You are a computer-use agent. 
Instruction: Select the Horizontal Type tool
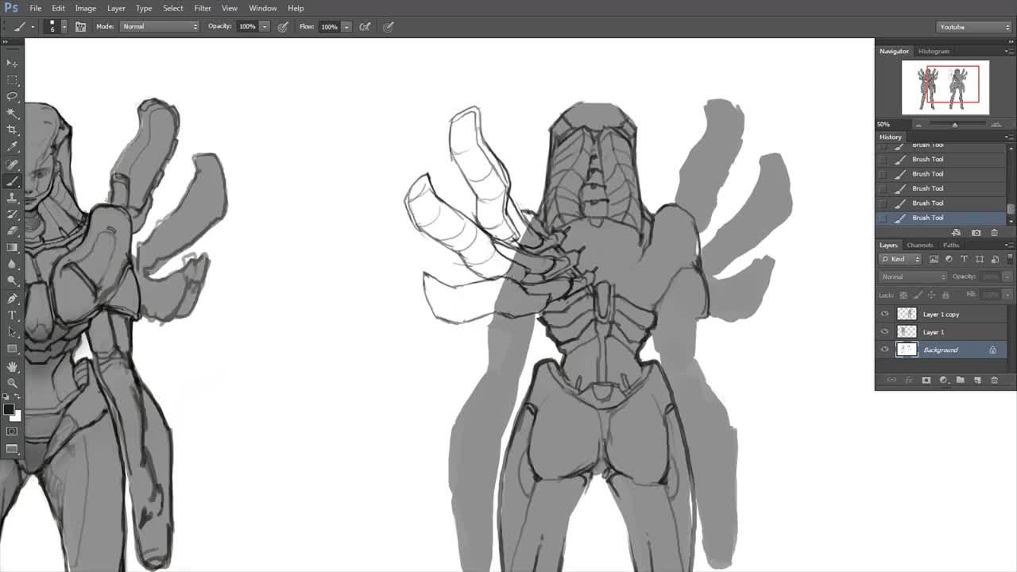tap(12, 316)
